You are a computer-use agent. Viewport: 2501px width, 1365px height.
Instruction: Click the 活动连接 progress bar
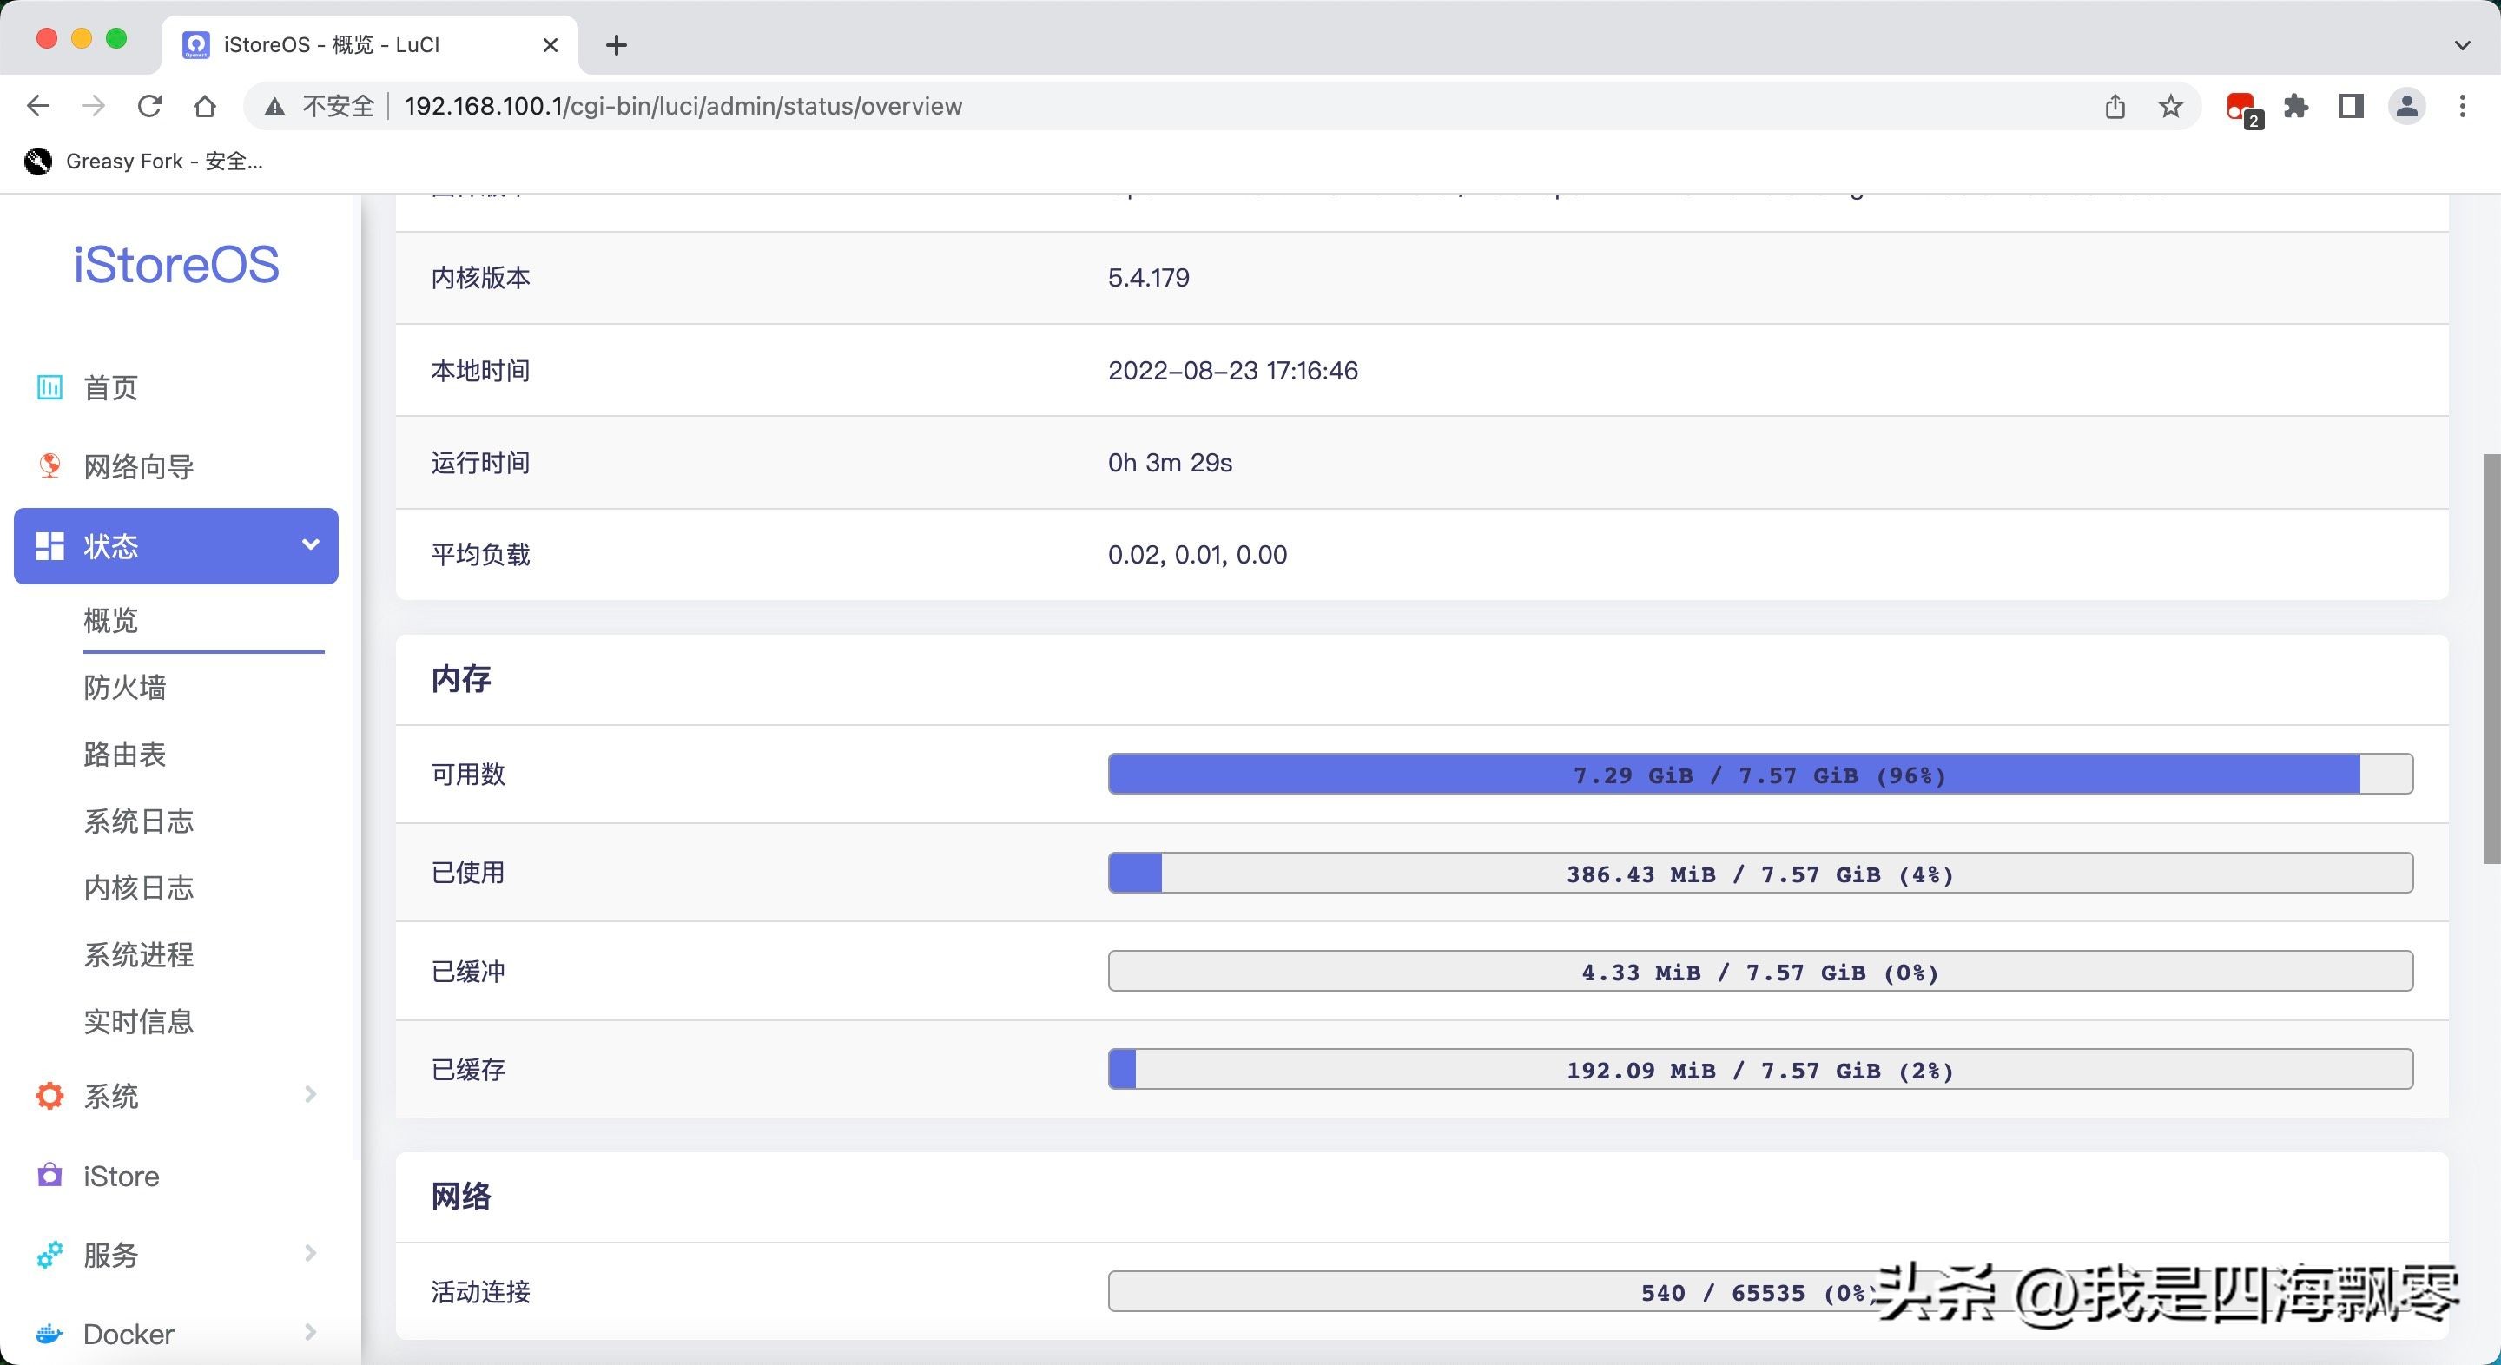coord(1760,1292)
